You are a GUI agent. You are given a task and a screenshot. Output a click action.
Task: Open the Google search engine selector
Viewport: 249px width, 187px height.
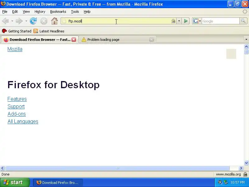coord(197,21)
